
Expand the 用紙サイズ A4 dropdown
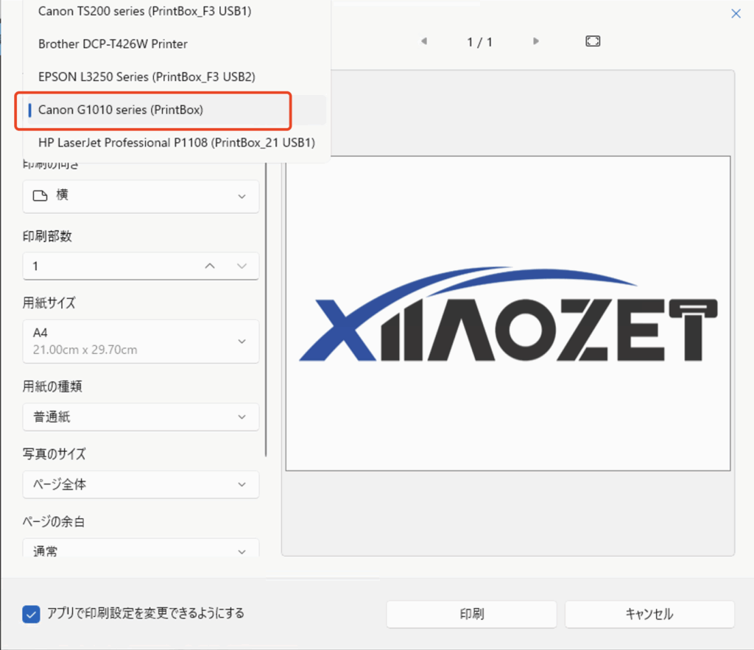tap(141, 341)
